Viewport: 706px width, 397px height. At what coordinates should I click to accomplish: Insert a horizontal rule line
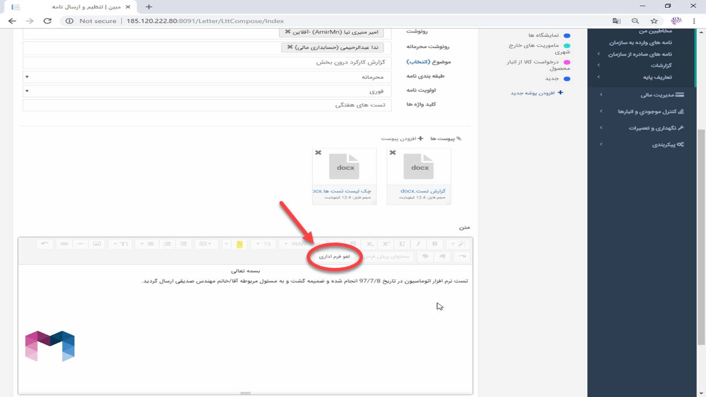point(81,244)
